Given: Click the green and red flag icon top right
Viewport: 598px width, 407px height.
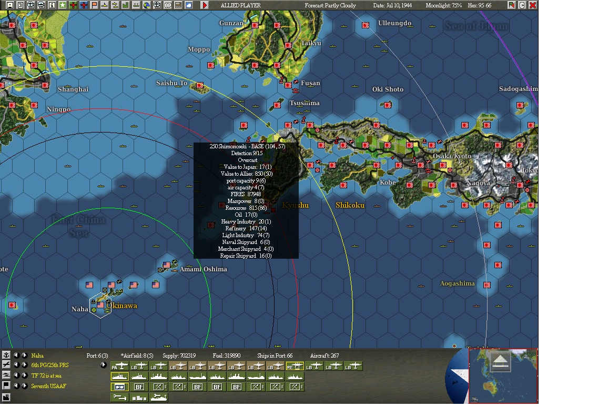Looking at the screenshot, I should coord(511,5).
